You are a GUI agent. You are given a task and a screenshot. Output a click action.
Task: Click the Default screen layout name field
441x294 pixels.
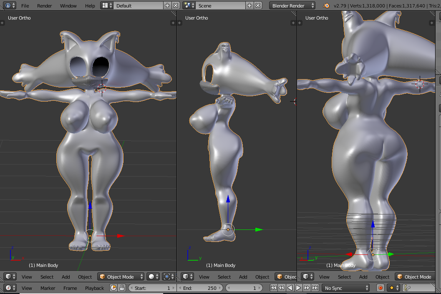(138, 5)
